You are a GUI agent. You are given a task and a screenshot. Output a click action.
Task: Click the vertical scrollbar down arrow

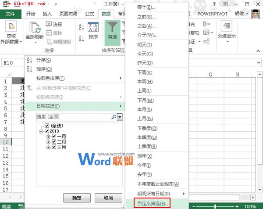click(x=259, y=190)
